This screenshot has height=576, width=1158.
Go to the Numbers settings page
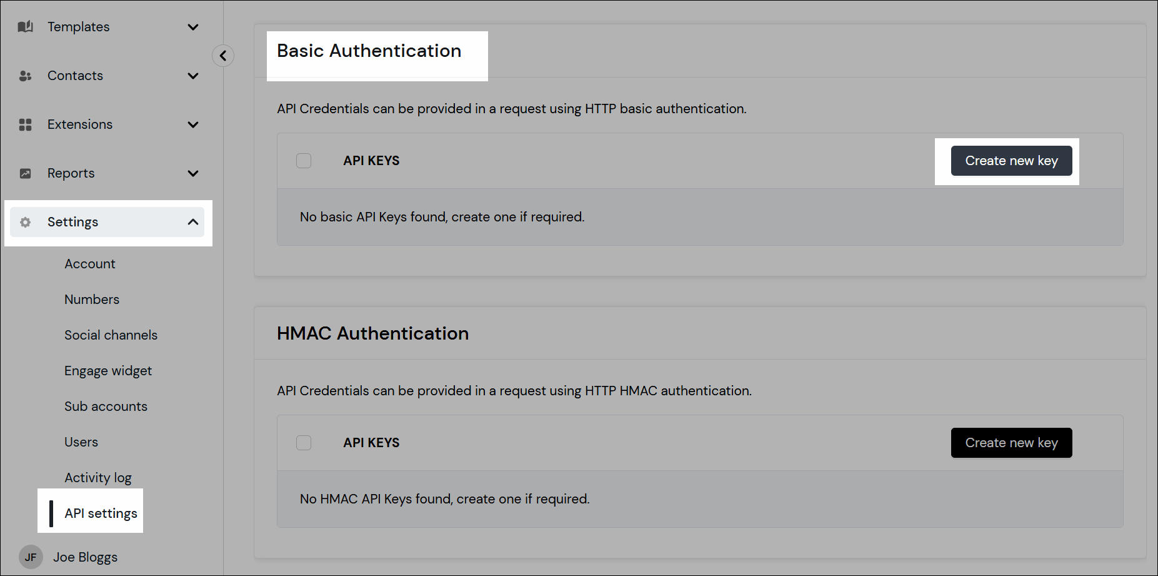pos(91,299)
